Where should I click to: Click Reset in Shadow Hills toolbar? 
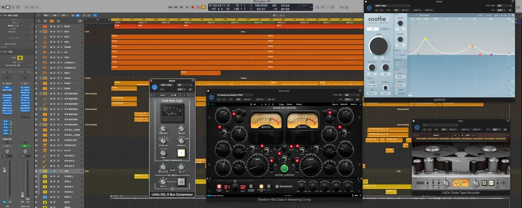pos(299,104)
